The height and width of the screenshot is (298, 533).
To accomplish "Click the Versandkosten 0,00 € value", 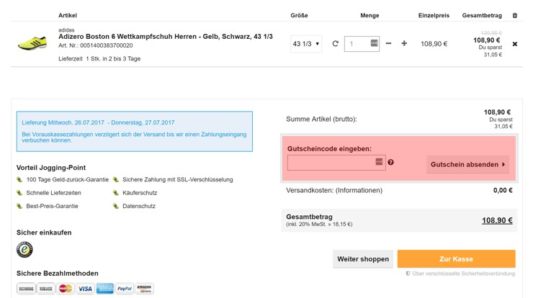I will tap(503, 190).
